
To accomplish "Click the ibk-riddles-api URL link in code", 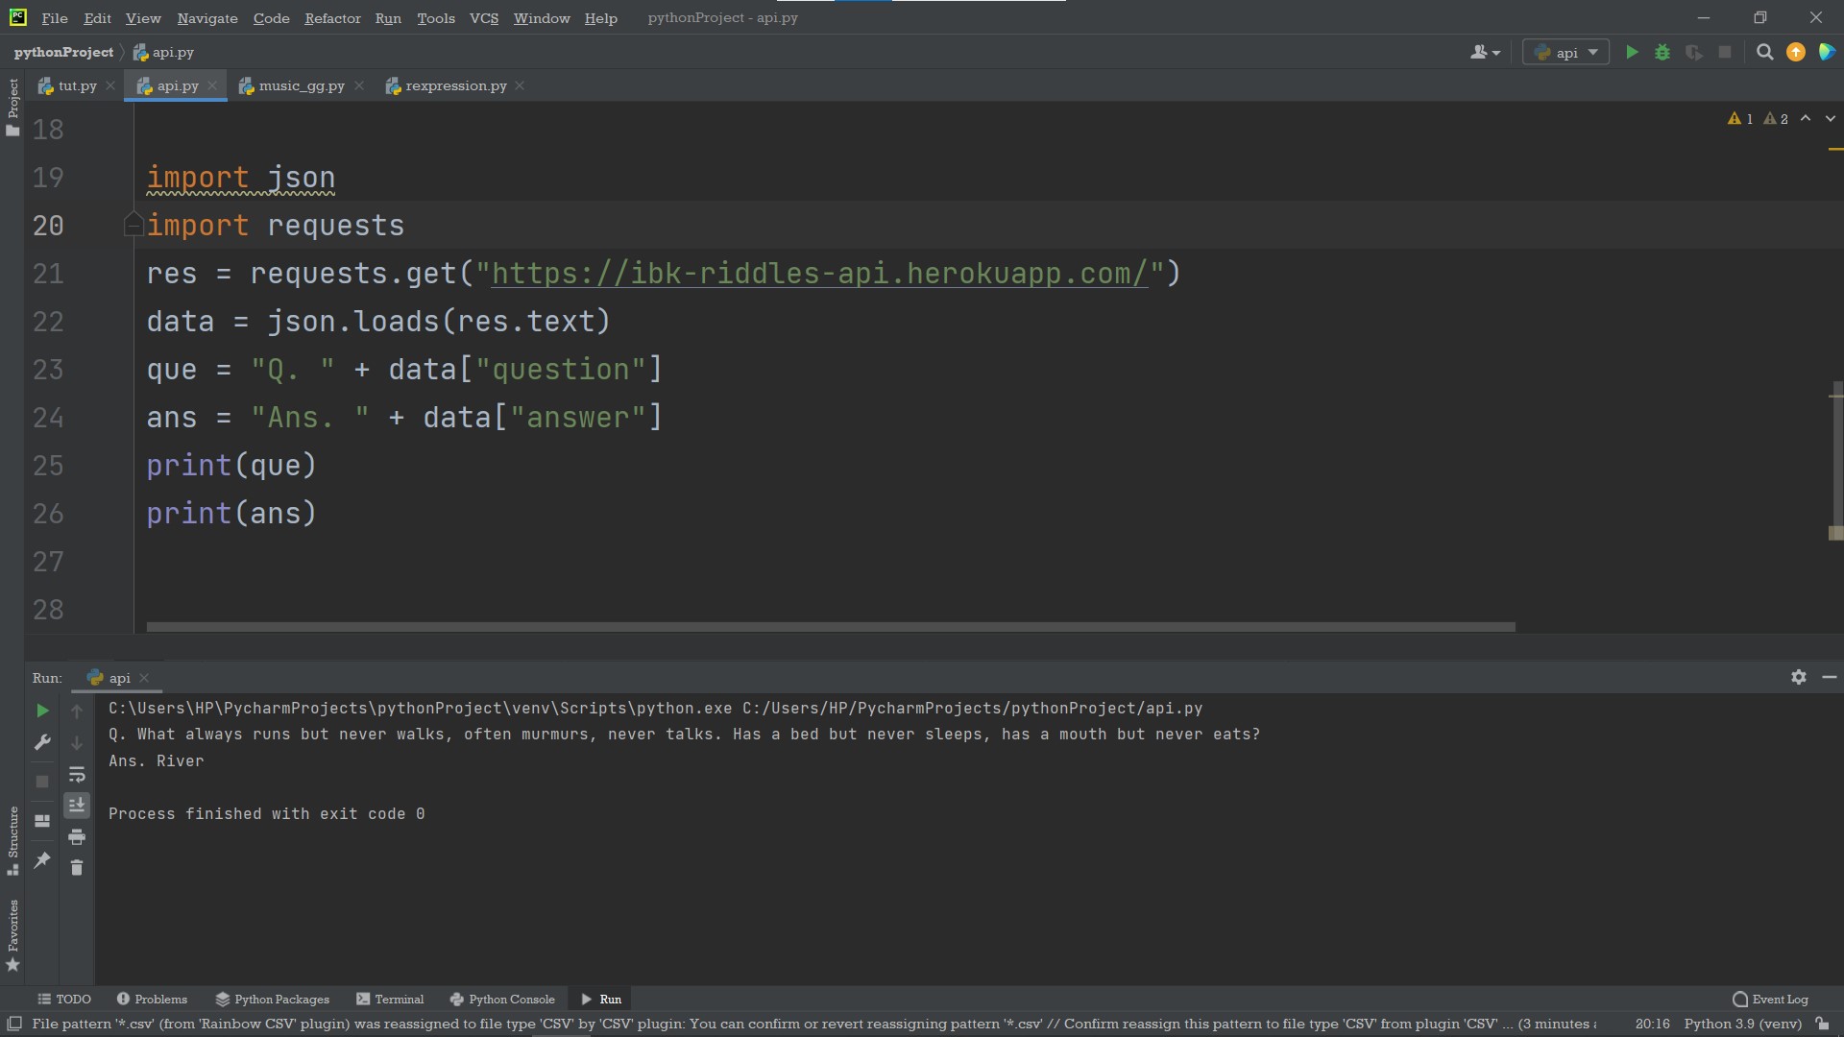I will pos(819,274).
